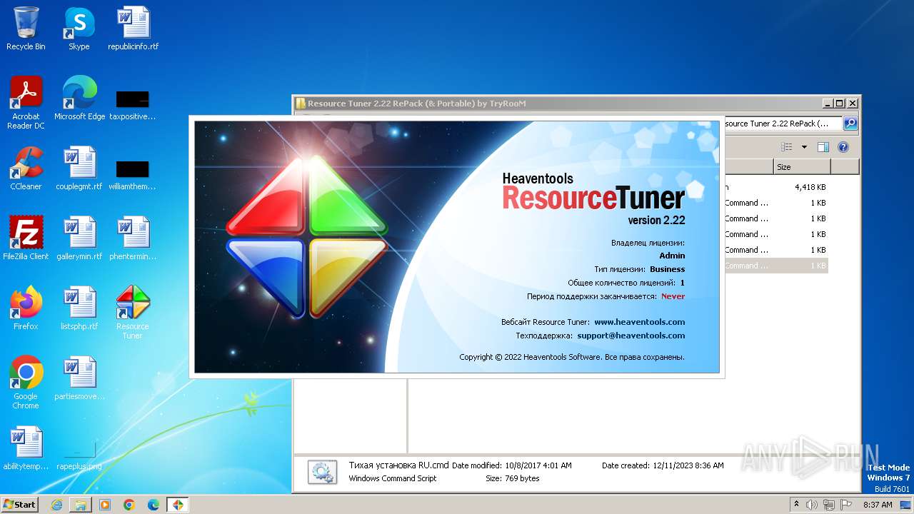Select the couplegmt.rtf desktop file
The height and width of the screenshot is (514, 914).
point(79,168)
